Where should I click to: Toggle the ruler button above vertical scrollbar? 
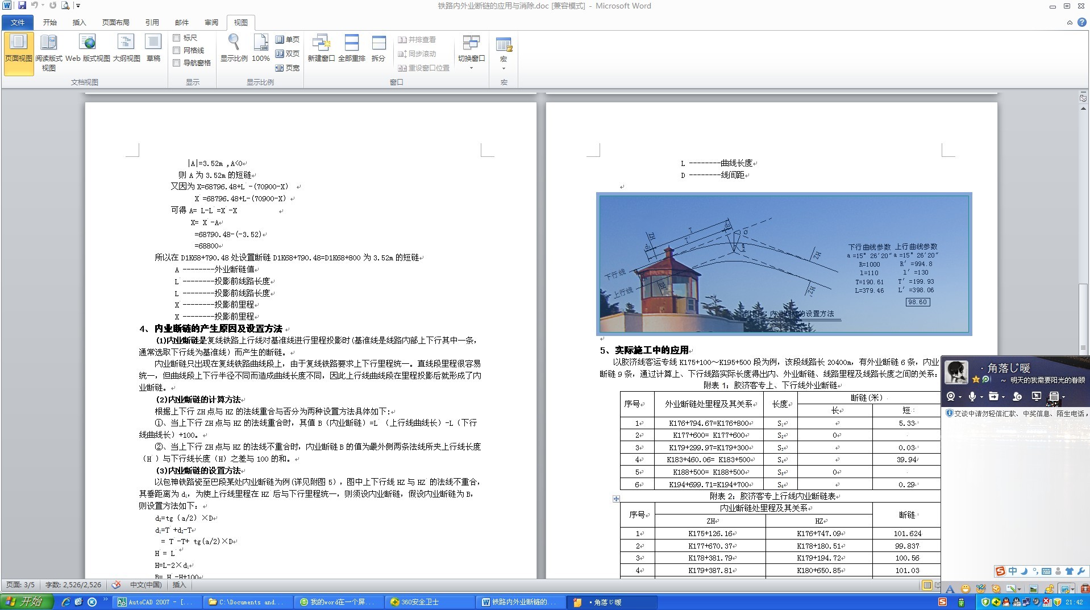pos(1083,98)
